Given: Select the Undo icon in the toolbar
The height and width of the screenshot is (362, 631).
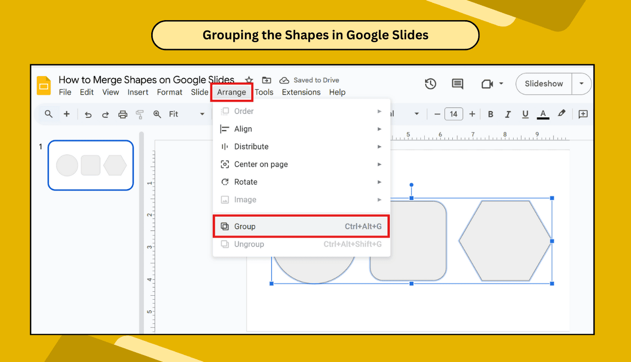Looking at the screenshot, I should pos(88,113).
